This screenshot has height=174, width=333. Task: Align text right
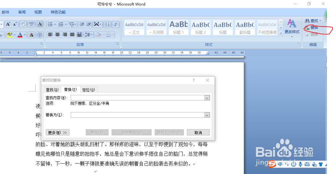[x=65, y=35]
